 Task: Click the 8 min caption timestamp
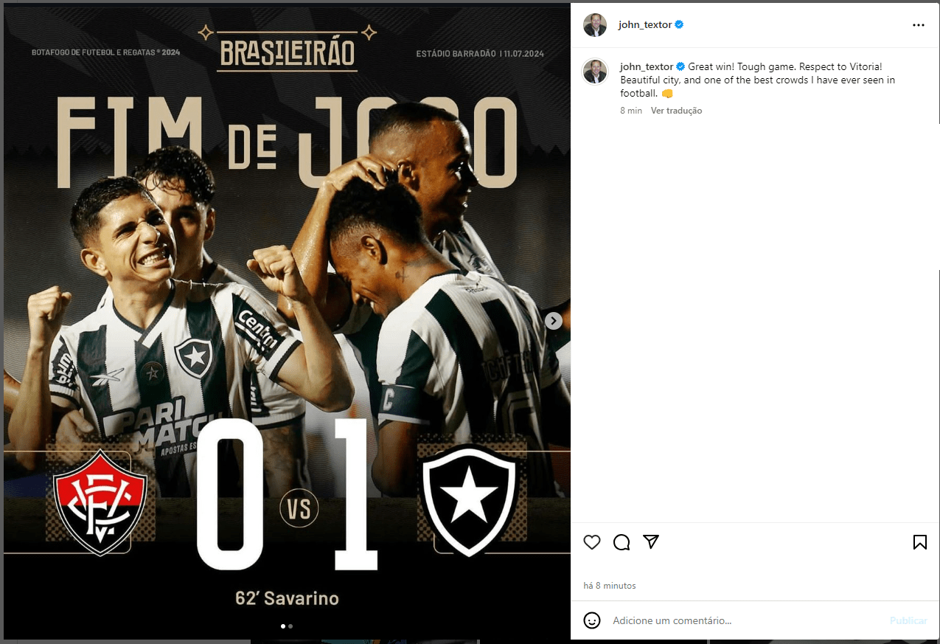click(631, 111)
